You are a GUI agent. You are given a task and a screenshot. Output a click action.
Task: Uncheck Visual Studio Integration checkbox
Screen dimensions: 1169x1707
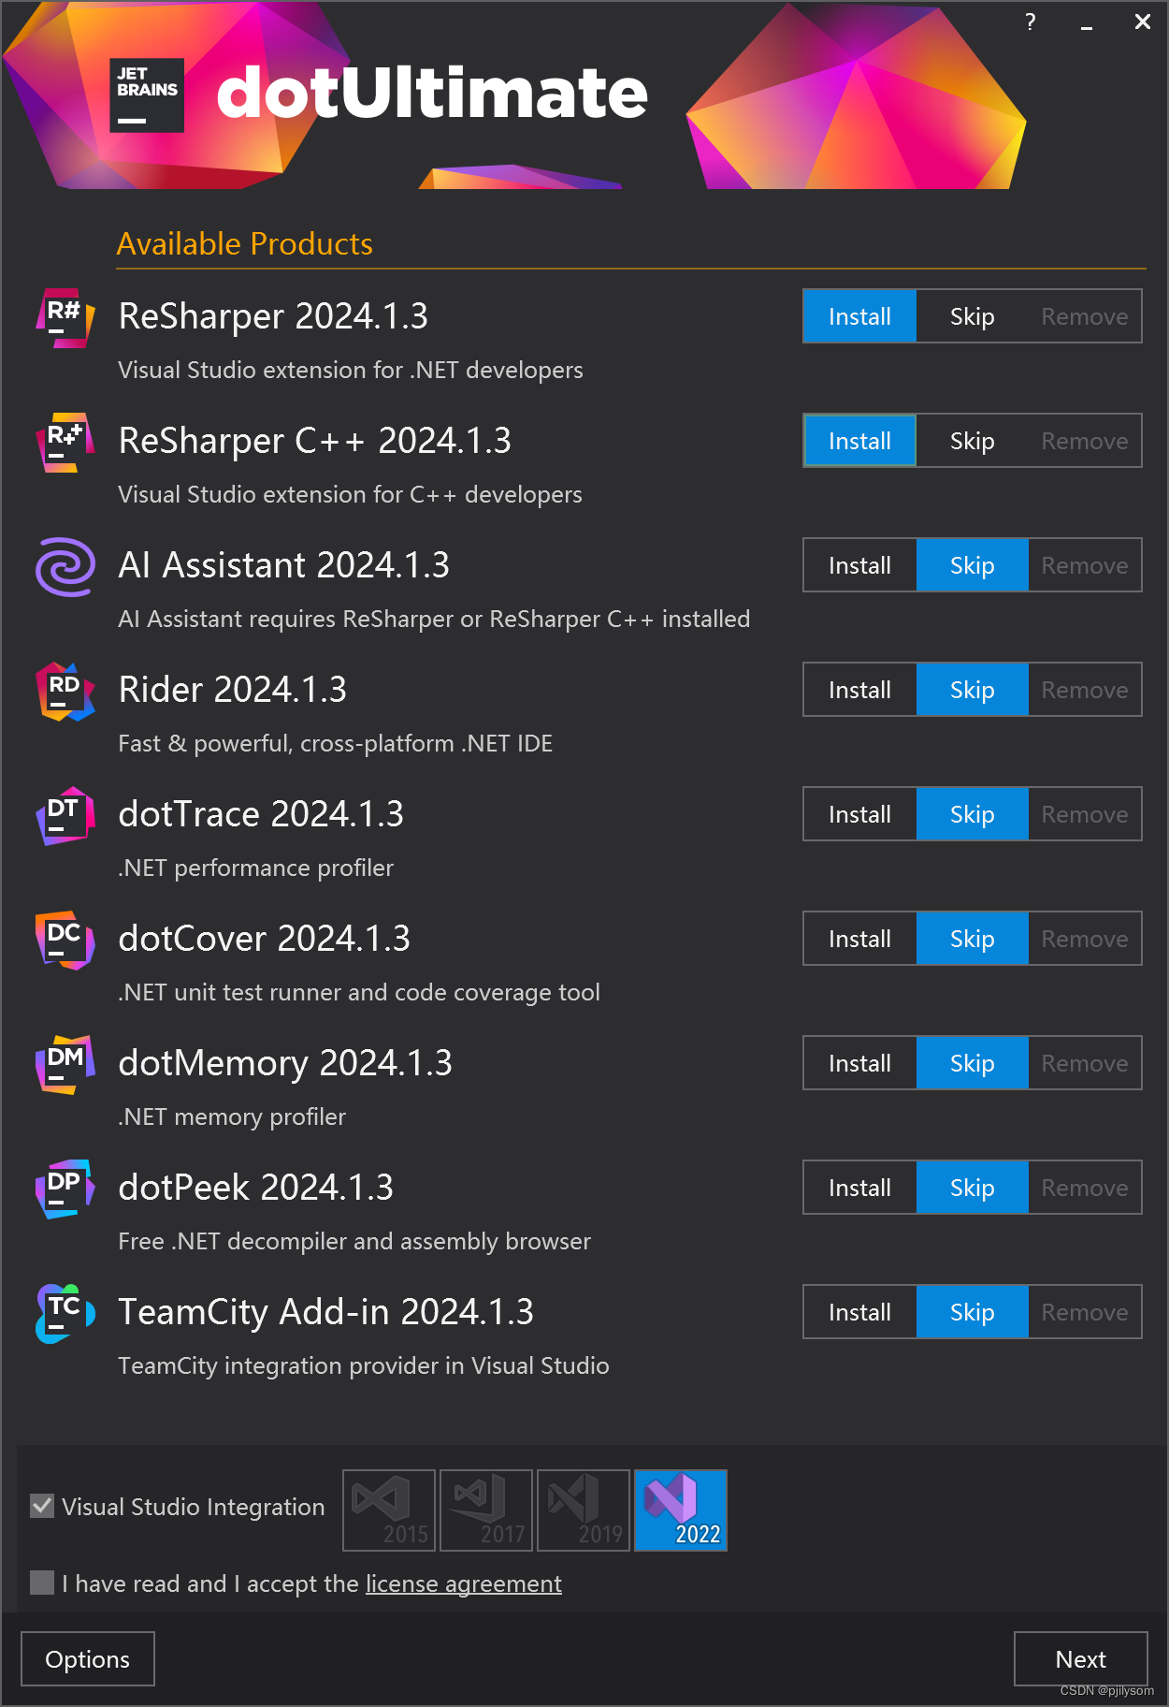[x=42, y=1506]
